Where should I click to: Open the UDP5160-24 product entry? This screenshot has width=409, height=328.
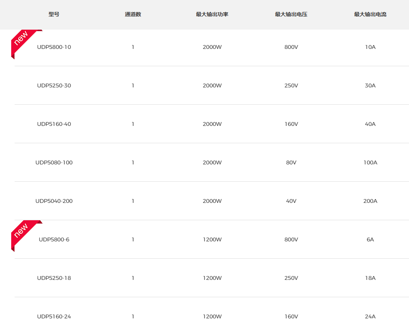point(54,316)
